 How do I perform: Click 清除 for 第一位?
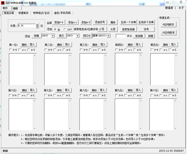(24, 45)
